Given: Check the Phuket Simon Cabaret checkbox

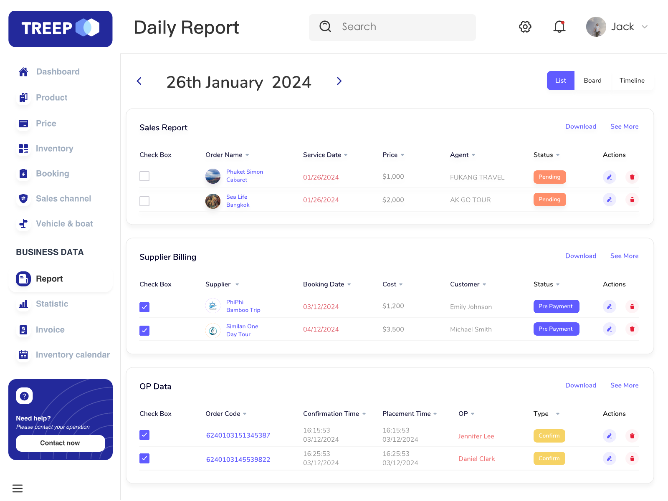Looking at the screenshot, I should [x=144, y=176].
